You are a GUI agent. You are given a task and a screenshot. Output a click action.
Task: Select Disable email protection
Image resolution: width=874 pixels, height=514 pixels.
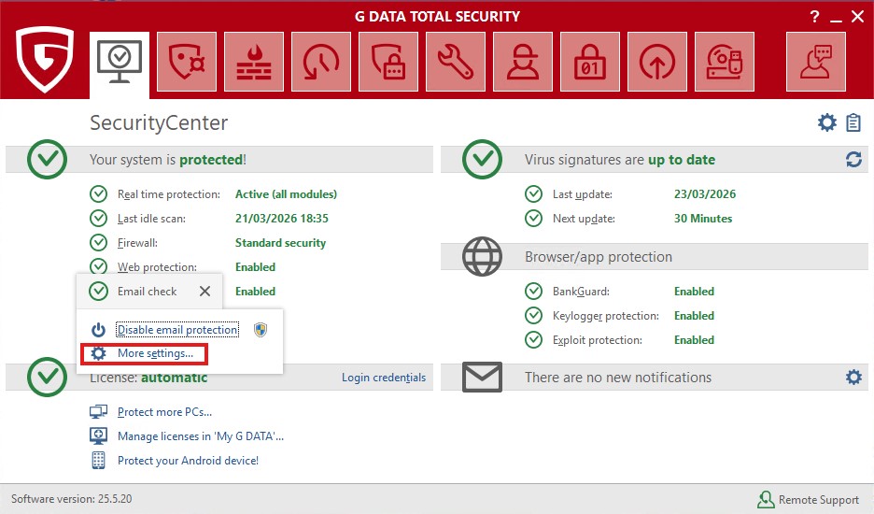click(177, 330)
